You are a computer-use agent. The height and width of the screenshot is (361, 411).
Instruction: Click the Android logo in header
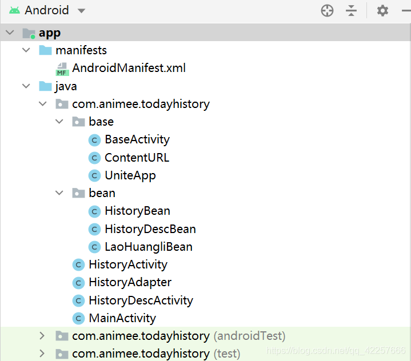tap(14, 10)
